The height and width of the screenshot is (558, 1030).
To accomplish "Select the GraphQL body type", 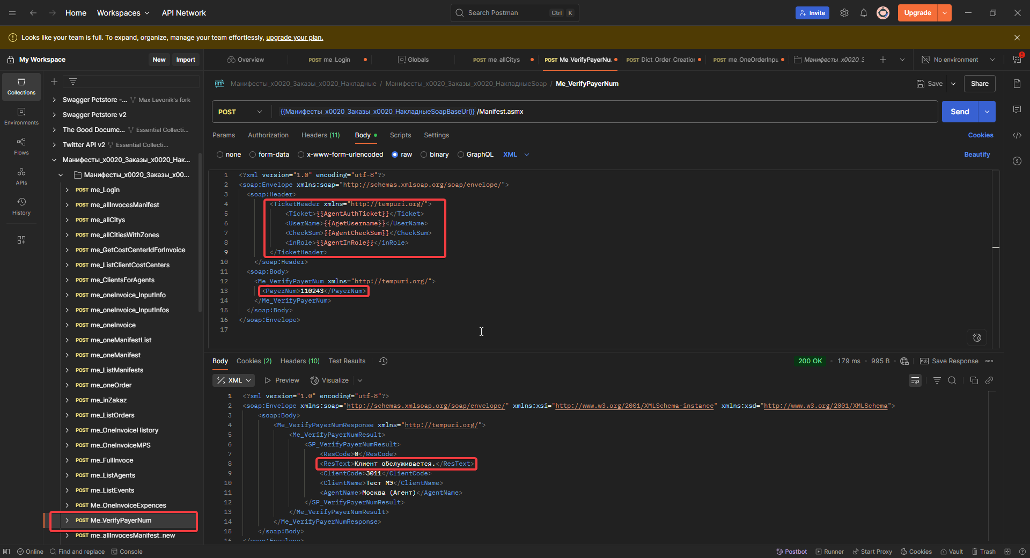I will coord(475,155).
